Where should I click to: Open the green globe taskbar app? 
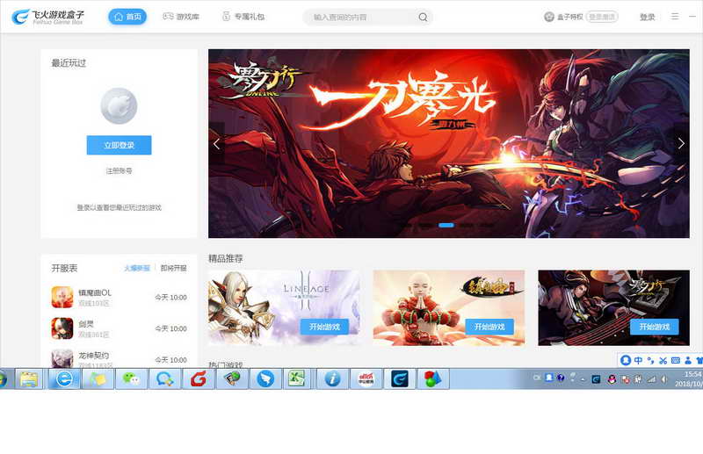pyautogui.click(x=232, y=379)
